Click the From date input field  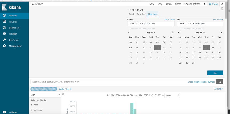[x=151, y=24]
